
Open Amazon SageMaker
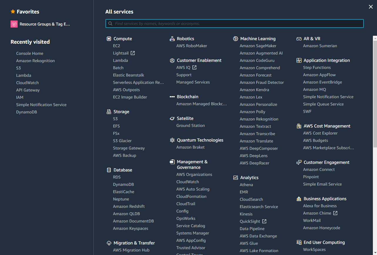(x=258, y=46)
